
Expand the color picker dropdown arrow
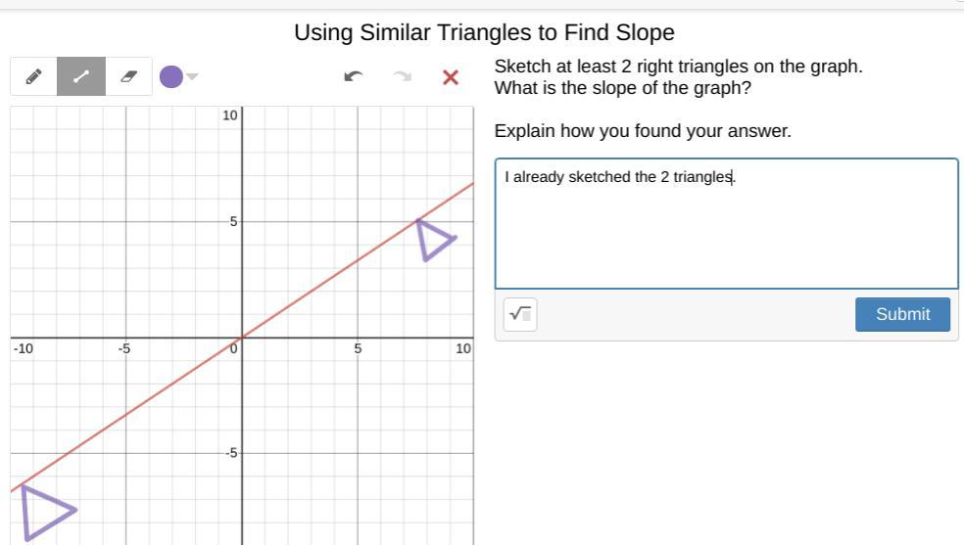pos(193,76)
